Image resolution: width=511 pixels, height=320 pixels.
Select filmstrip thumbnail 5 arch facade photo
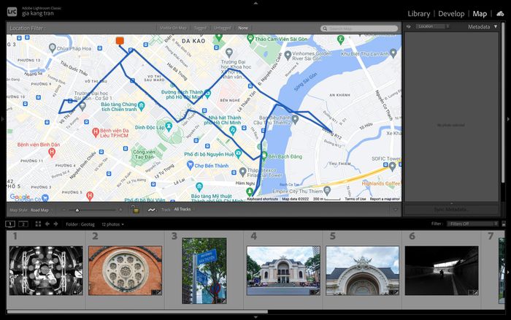click(x=362, y=271)
